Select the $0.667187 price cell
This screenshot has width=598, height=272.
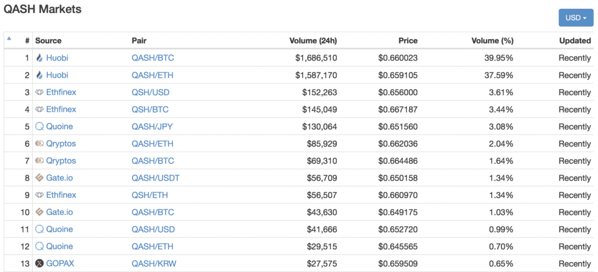tap(398, 110)
